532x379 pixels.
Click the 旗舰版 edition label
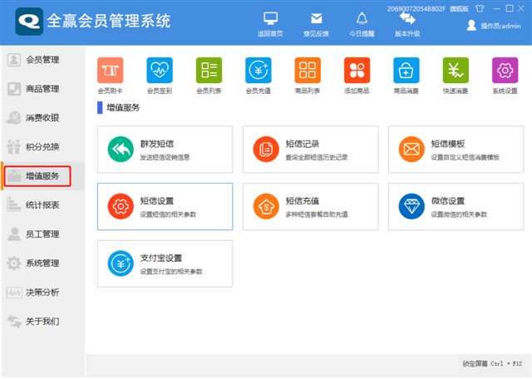point(459,9)
